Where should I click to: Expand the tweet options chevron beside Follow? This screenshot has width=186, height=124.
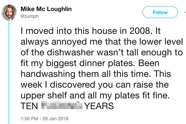[x=185, y=12]
